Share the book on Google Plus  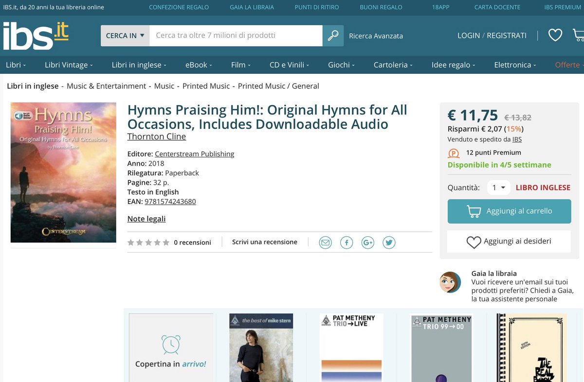point(368,242)
